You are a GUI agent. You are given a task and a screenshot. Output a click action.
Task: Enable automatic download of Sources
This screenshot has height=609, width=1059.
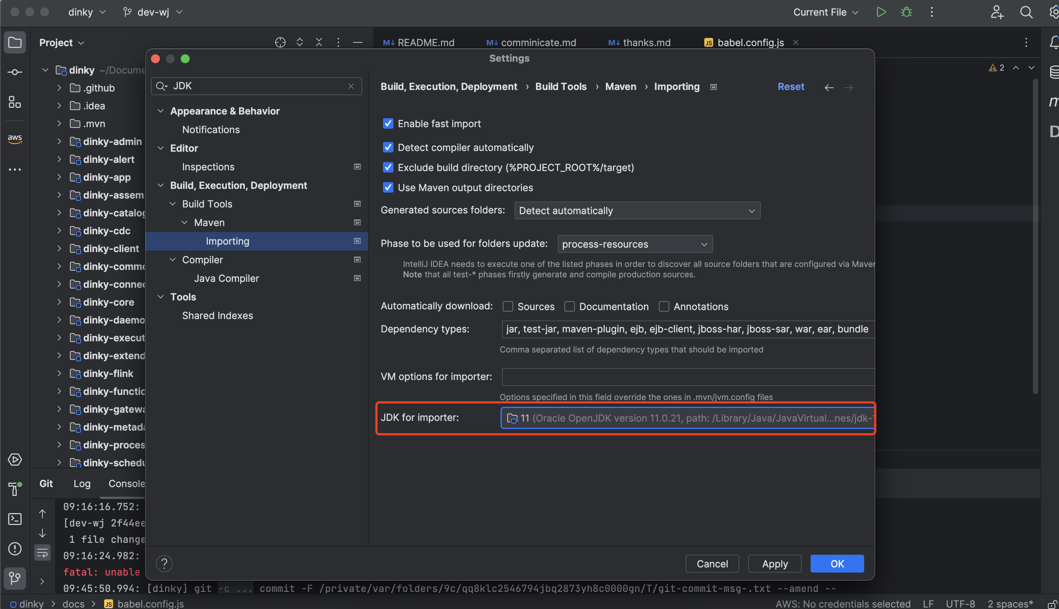click(508, 307)
